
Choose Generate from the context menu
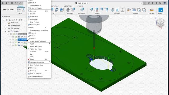coord(39,11)
